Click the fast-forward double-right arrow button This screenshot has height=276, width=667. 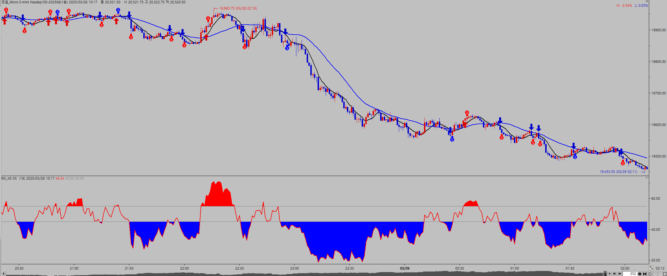coord(620,274)
